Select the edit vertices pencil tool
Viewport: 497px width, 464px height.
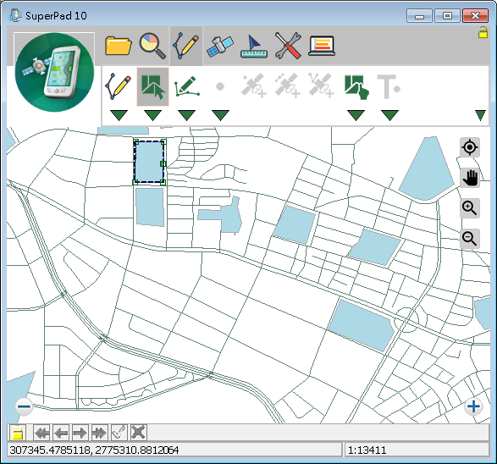click(186, 86)
